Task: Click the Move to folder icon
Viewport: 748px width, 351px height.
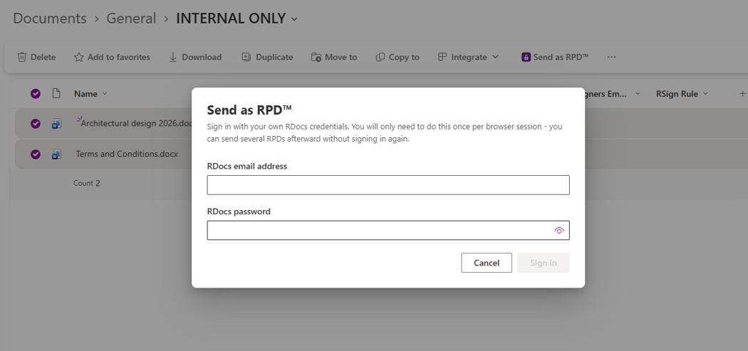Action: pyautogui.click(x=316, y=57)
